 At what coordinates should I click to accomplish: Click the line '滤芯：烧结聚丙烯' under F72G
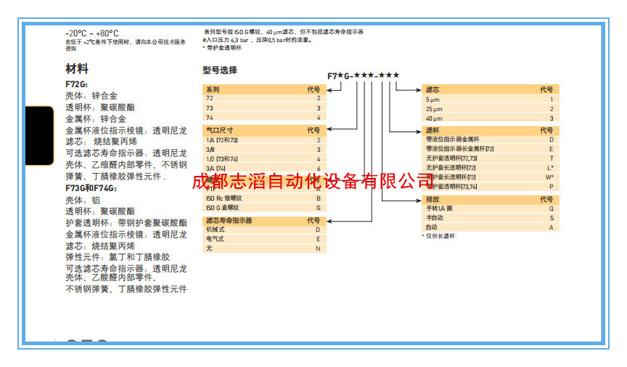(x=101, y=142)
